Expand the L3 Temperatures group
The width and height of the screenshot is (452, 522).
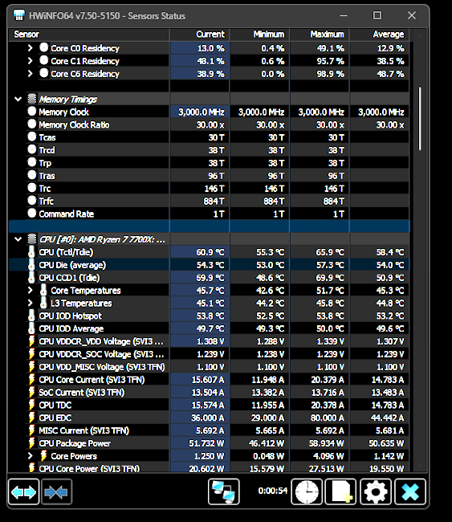(31, 303)
